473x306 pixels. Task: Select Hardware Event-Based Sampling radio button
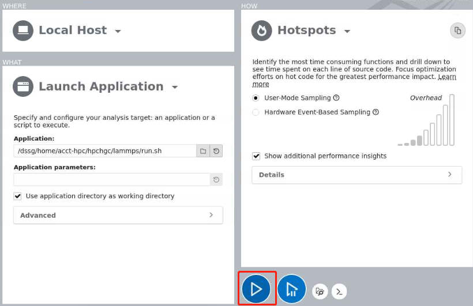pos(256,112)
